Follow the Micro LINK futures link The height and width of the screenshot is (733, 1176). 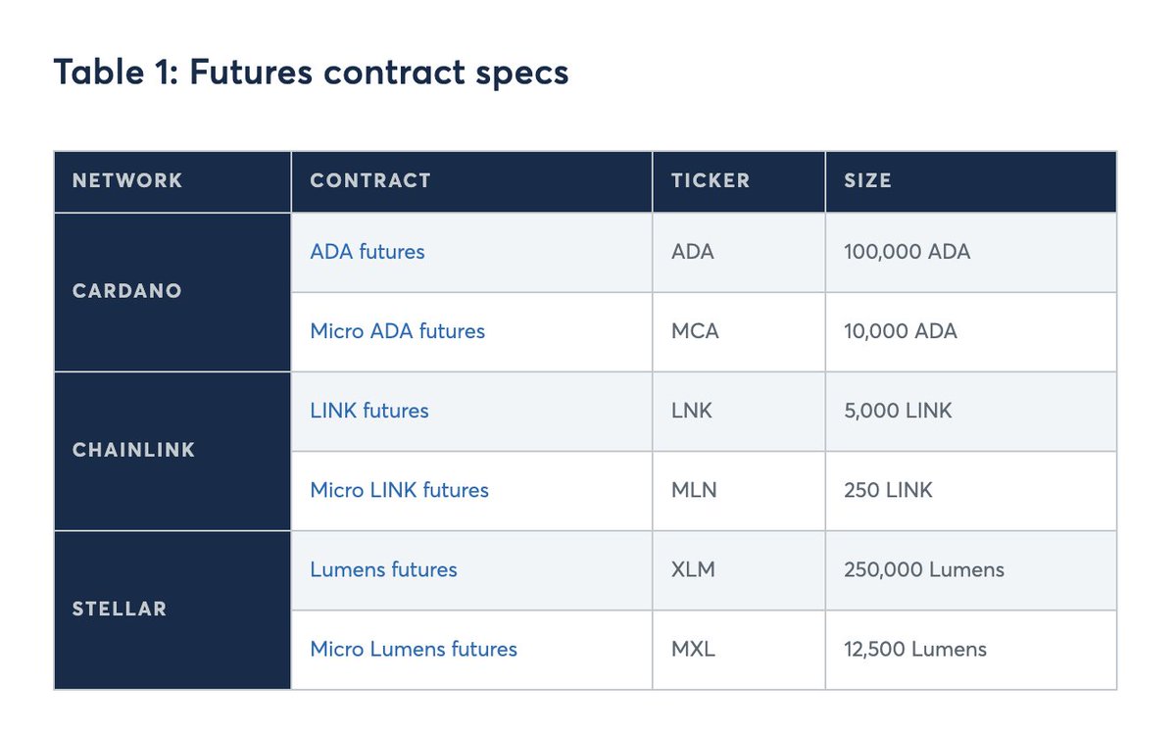[399, 490]
